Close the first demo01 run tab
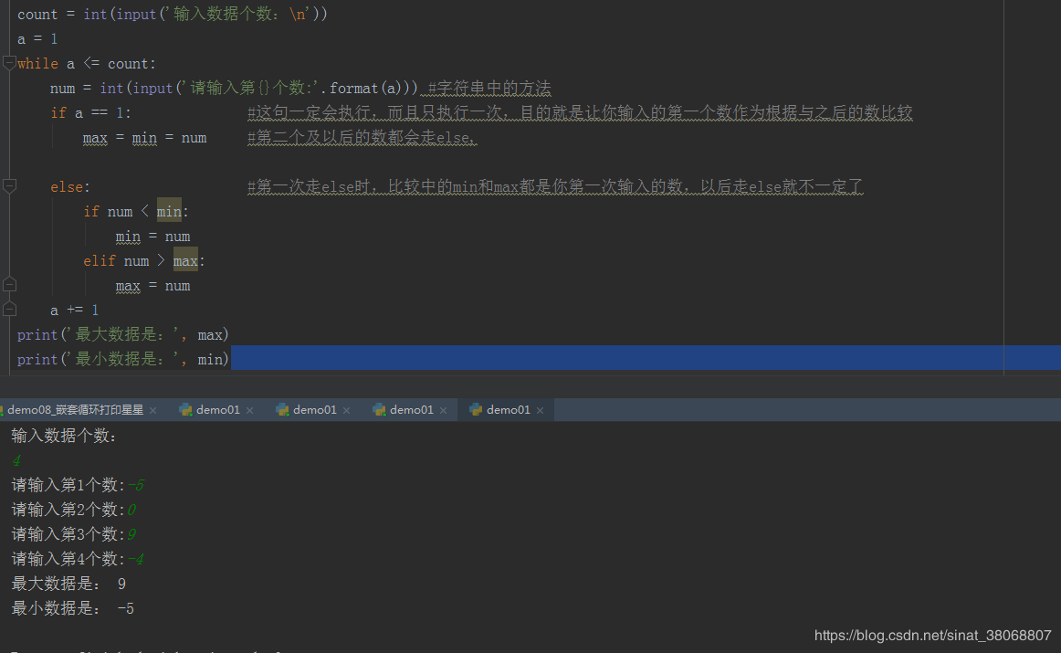Viewport: 1061px width, 653px height. (250, 411)
